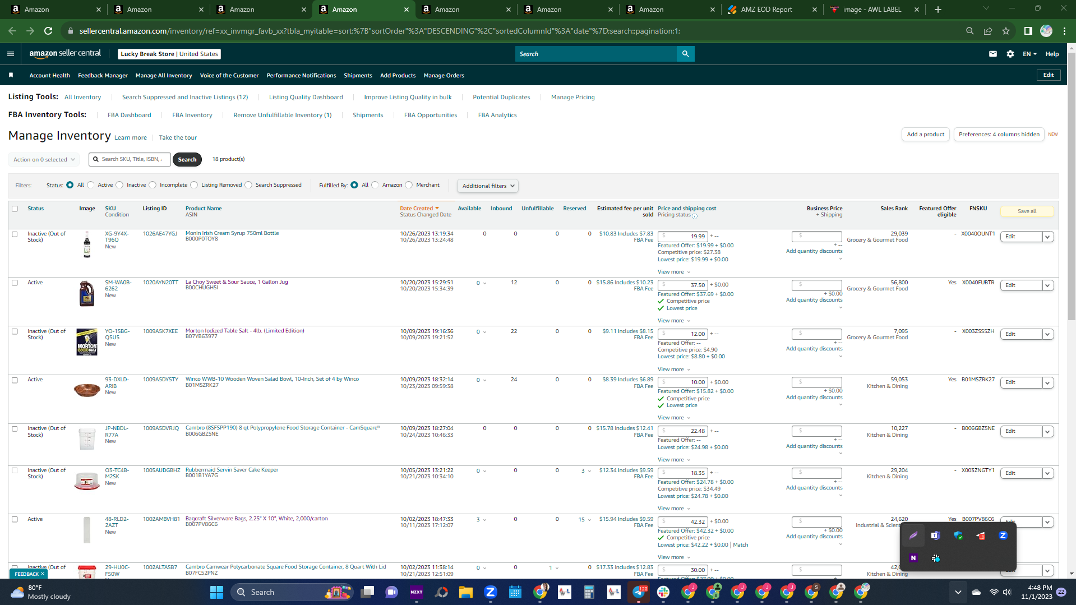Open a new browser tab

938,10
